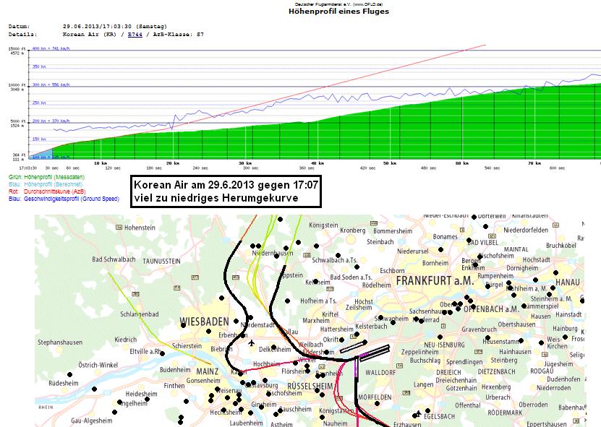Click the 'NEU-ISENBURG' town label

point(444,345)
